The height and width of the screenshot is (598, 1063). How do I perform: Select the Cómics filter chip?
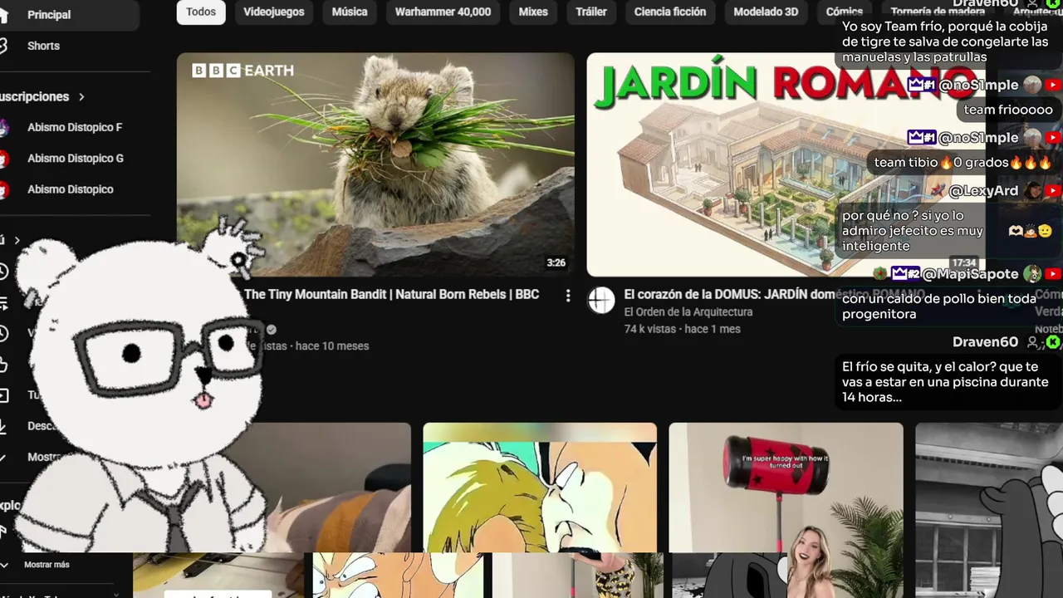point(844,12)
